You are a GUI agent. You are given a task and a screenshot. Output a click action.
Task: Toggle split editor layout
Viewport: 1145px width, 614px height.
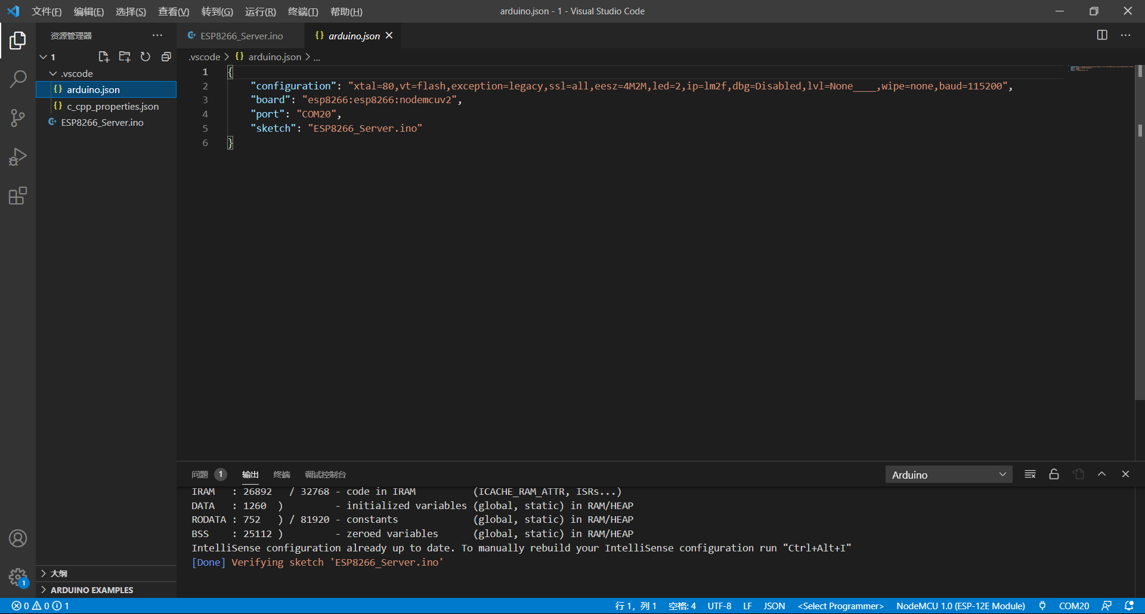click(x=1101, y=35)
